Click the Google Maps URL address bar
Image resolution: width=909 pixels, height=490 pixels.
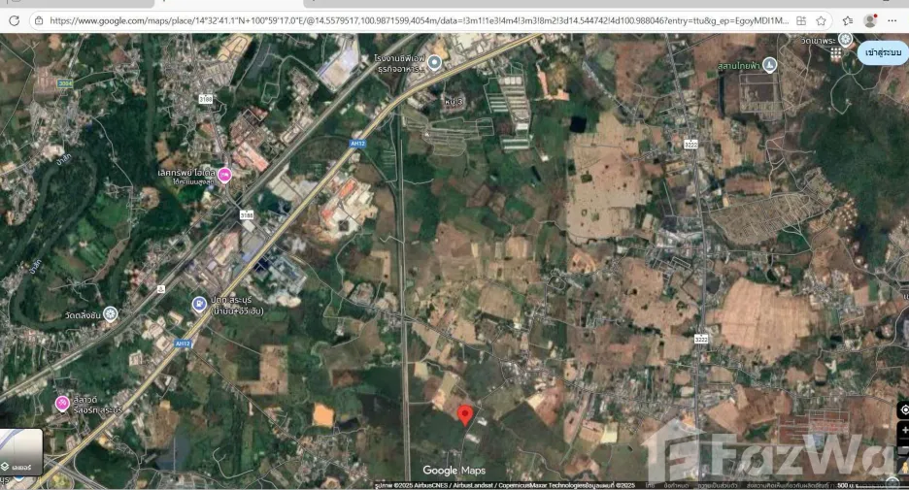pyautogui.click(x=419, y=20)
